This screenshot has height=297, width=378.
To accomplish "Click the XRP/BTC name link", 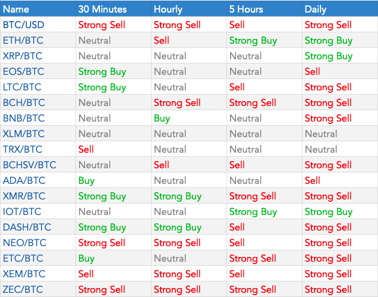I will point(22,56).
